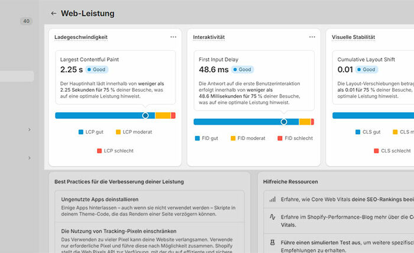This screenshot has width=414, height=253.
Task: Click the 2.25 s metric value
Action: point(72,70)
